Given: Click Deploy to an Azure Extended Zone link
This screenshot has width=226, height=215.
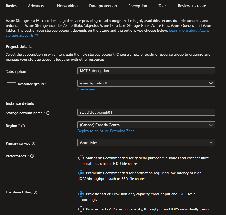Looking at the screenshot, I should point(106,131).
